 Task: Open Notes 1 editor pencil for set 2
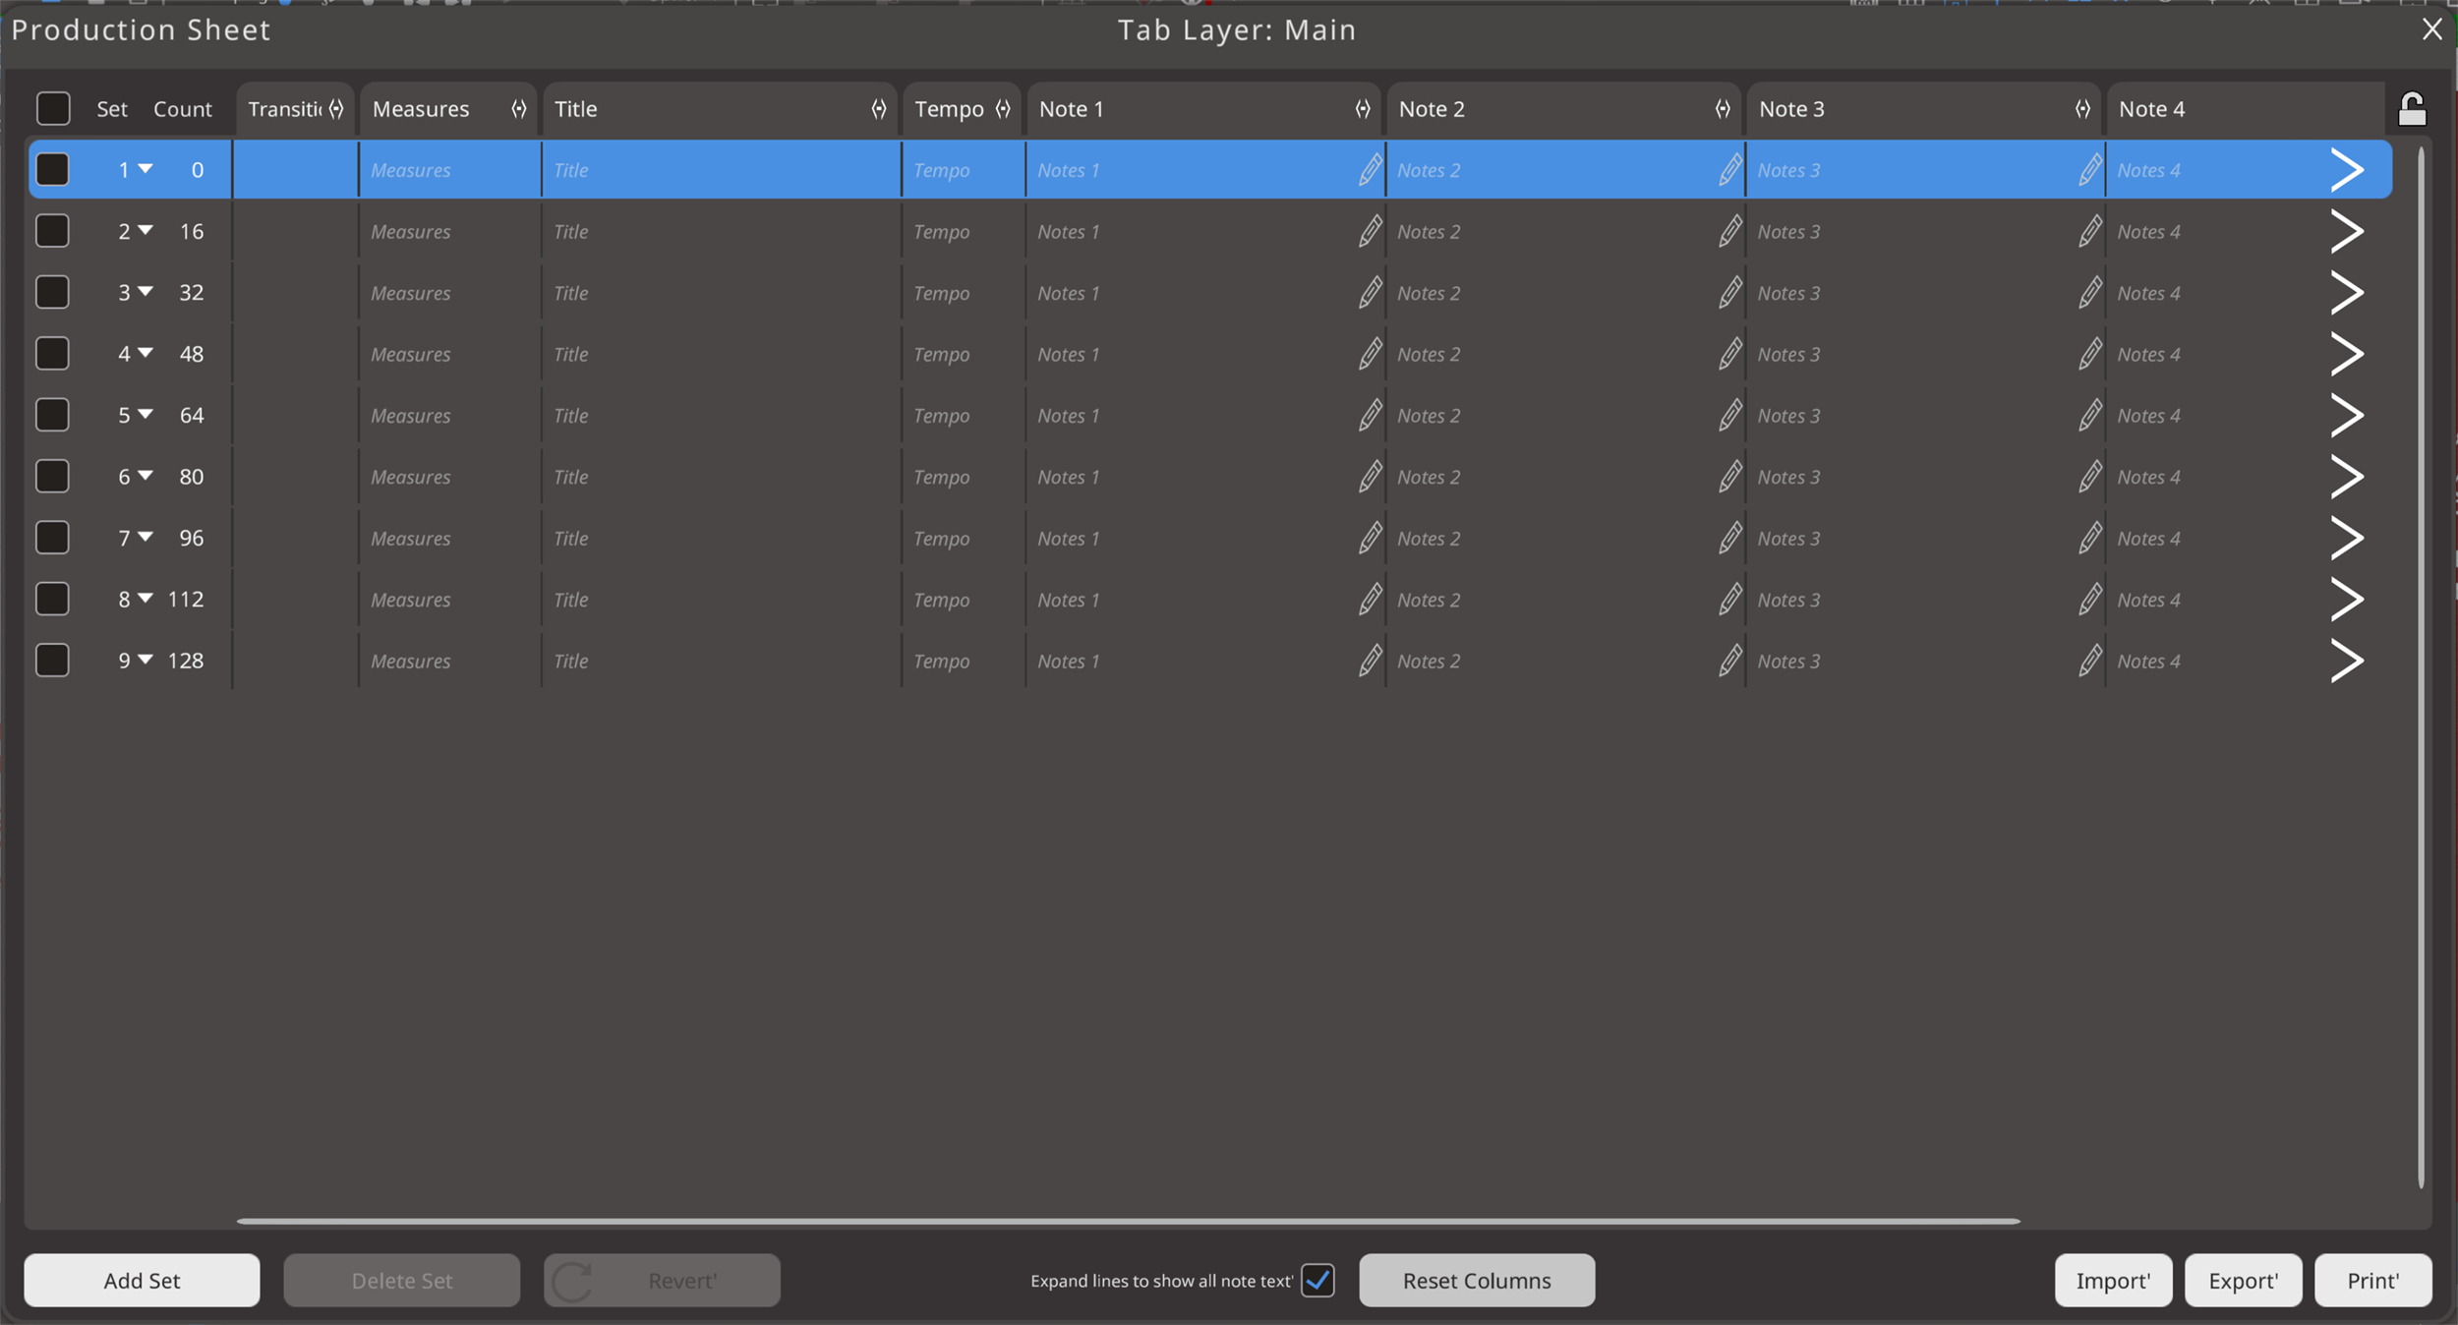1370,231
